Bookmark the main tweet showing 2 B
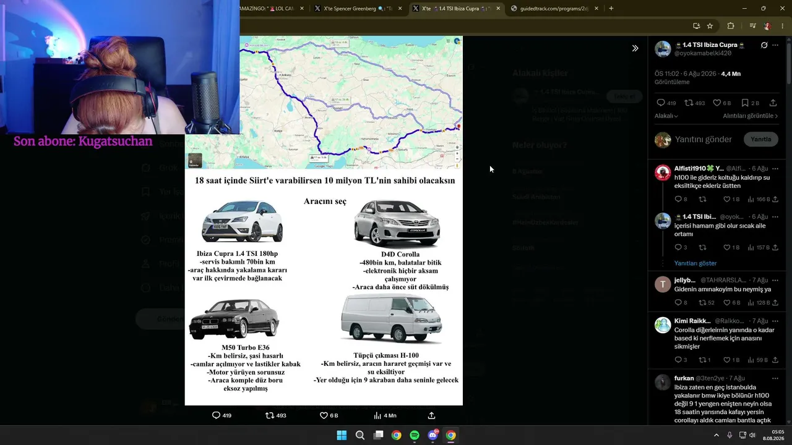 click(750, 103)
